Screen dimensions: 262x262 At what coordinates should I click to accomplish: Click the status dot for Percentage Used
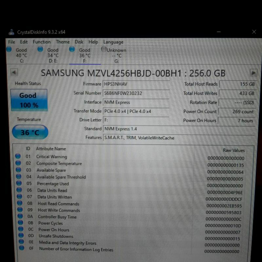19,183
